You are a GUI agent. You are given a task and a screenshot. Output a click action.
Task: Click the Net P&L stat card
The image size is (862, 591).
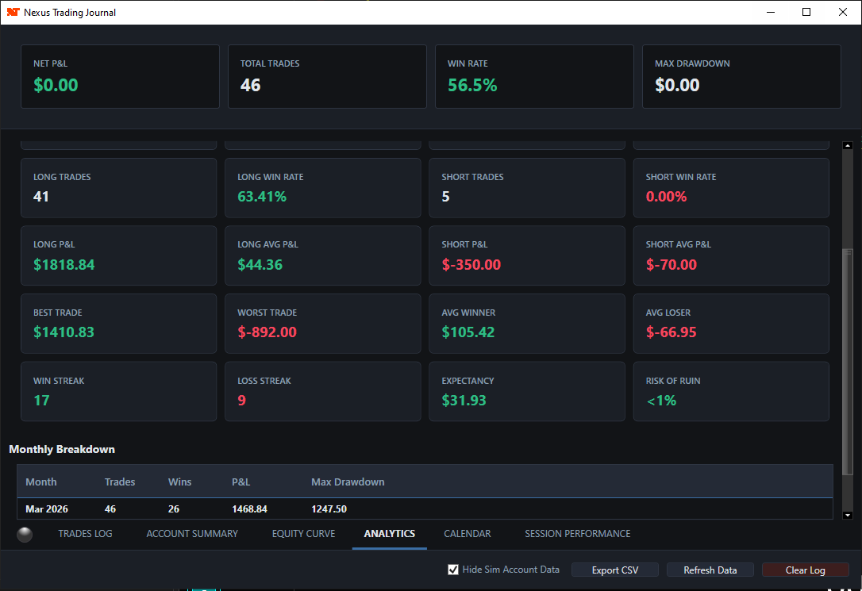(120, 76)
